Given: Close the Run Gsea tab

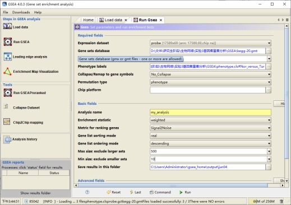Looking at the screenshot, I should [x=161, y=20].
